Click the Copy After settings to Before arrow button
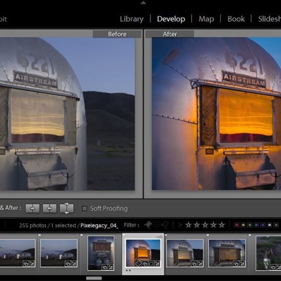 pyautogui.click(x=49, y=208)
